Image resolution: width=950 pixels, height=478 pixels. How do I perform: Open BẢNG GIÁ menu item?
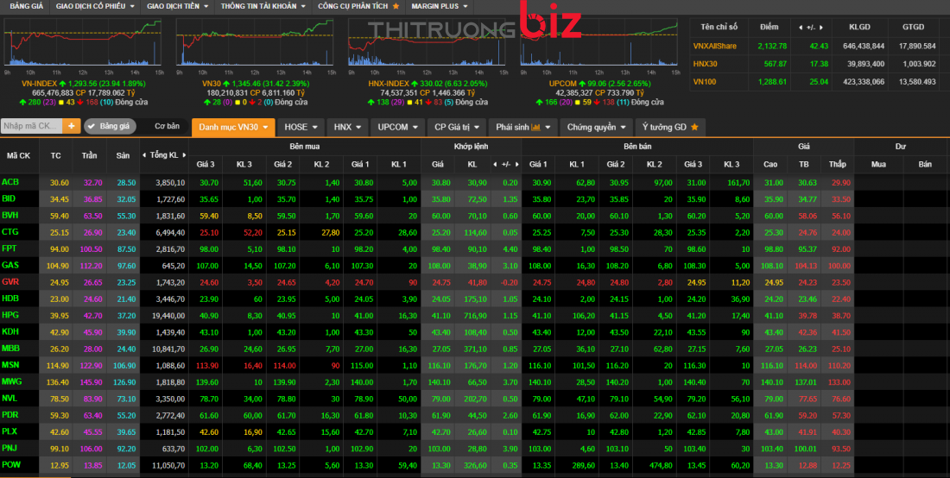point(26,6)
